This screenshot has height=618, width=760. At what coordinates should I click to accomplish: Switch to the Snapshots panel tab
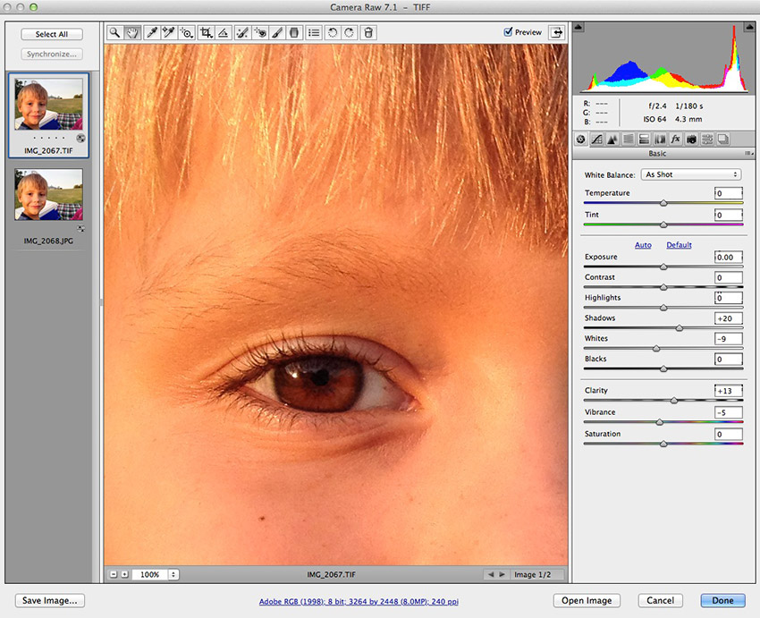pyautogui.click(x=723, y=140)
